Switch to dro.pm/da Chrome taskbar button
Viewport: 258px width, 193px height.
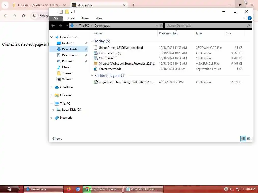103,189
